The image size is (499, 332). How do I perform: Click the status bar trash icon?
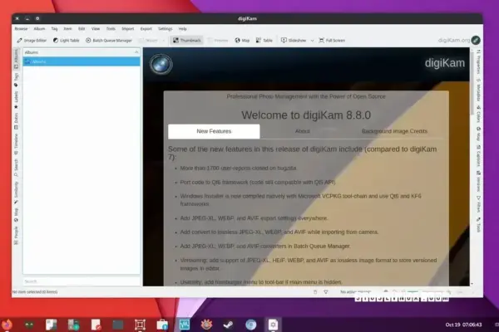(315, 291)
